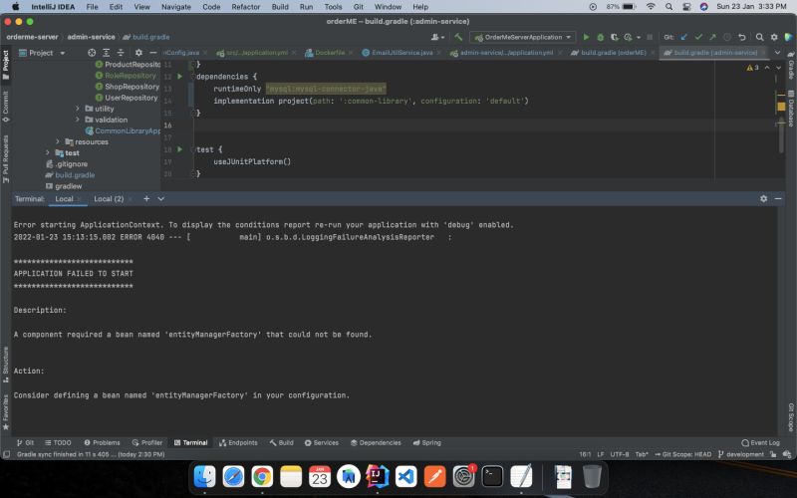The height and width of the screenshot is (498, 797).
Task: Open the Endpoints tool window
Action: (238, 442)
